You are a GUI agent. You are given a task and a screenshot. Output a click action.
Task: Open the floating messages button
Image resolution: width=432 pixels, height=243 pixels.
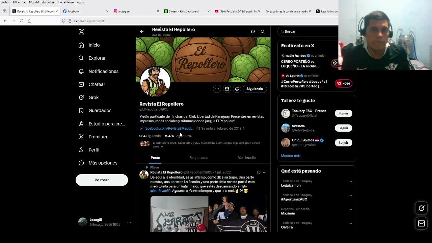point(421,223)
